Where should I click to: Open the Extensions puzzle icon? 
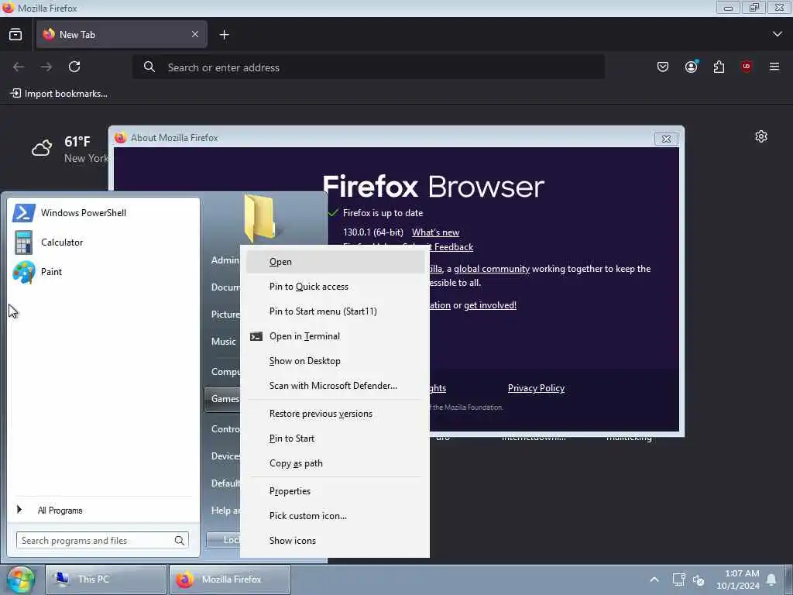point(719,67)
